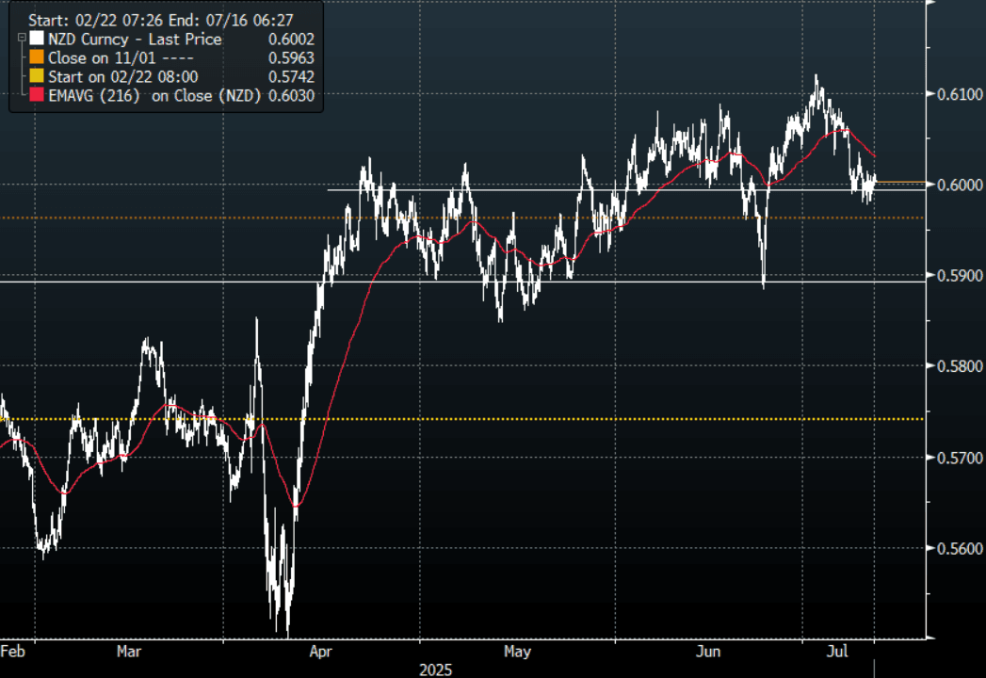The image size is (986, 678).
Task: Click the Jul label on time axis
Action: (837, 651)
